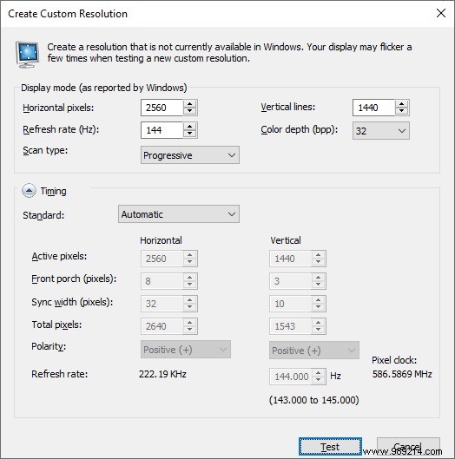Click the Horizontal Active pixels 2560 field
The width and height of the screenshot is (455, 459).
pos(162,259)
